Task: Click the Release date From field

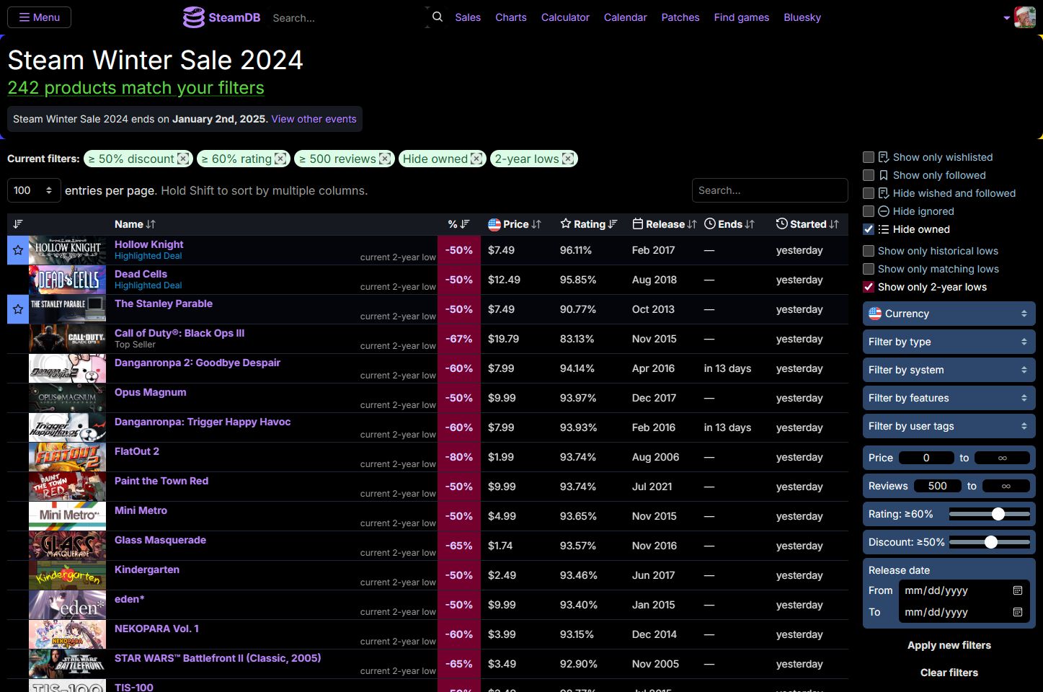Action: click(x=964, y=590)
